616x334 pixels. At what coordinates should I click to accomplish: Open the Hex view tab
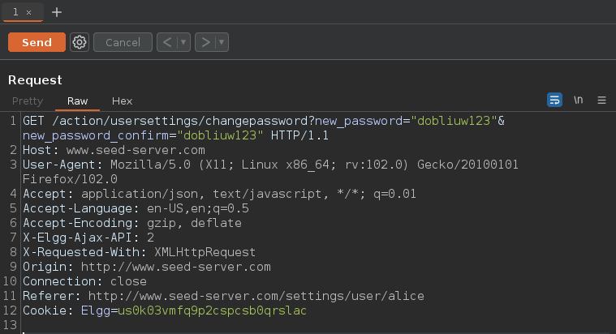[122, 101]
